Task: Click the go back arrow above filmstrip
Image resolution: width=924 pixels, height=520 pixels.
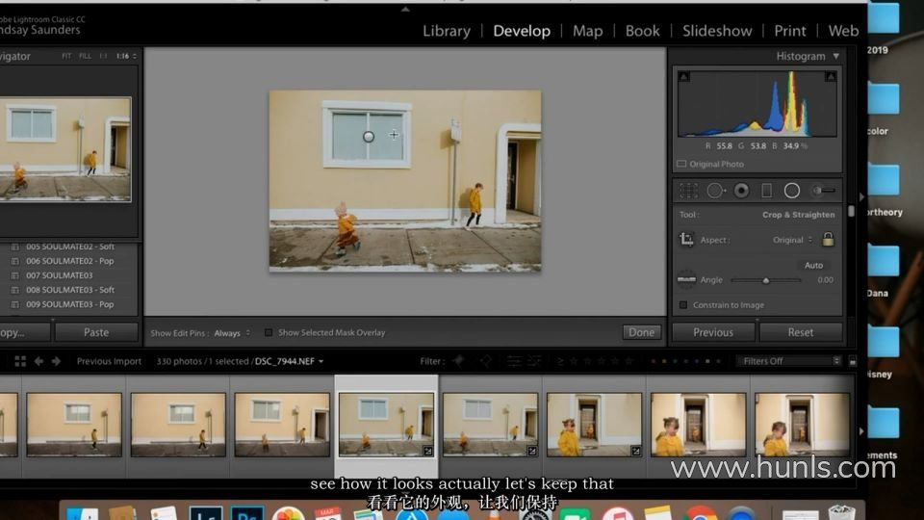Action: coord(38,361)
